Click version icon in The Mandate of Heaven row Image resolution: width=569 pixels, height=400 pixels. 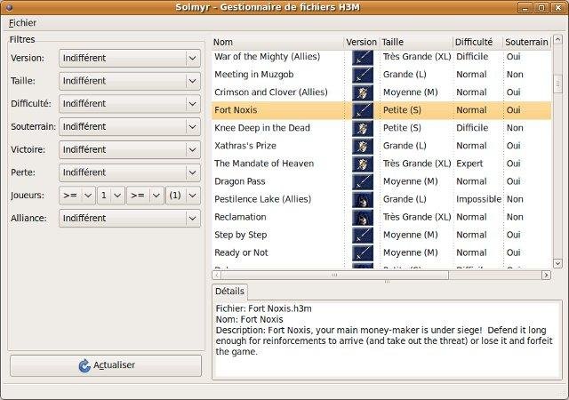[363, 164]
